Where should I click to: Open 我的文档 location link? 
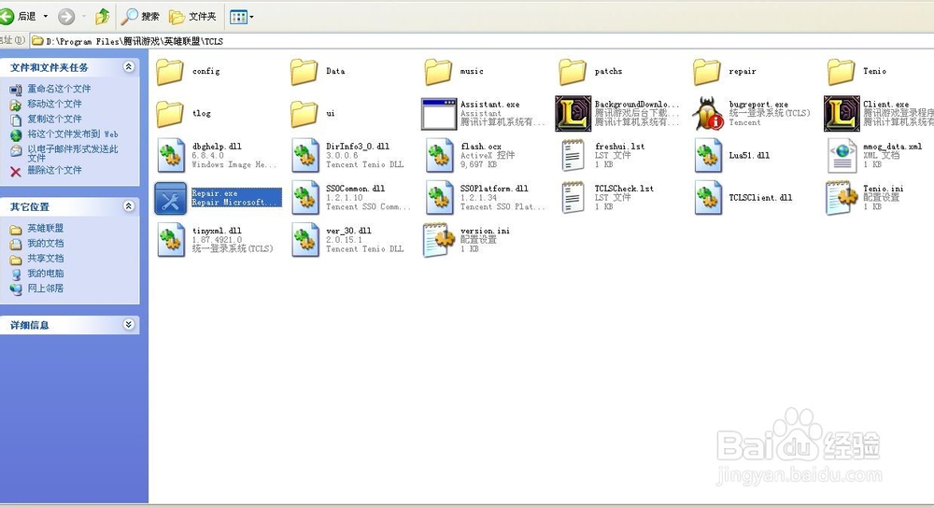click(45, 243)
